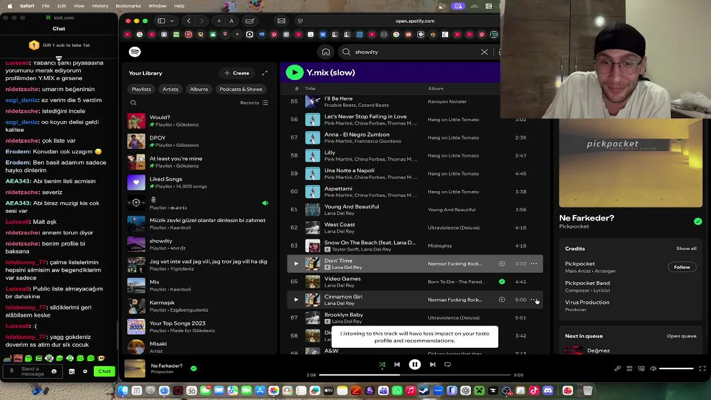Image resolution: width=711 pixels, height=400 pixels.
Task: Play the Cinnamon Girl track with its play arrow
Action: (296, 300)
